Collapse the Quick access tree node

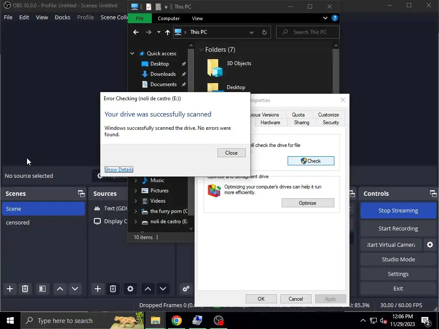click(132, 54)
